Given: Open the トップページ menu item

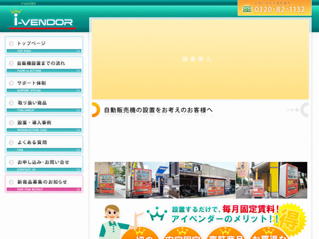Looking at the screenshot, I should point(44,45).
